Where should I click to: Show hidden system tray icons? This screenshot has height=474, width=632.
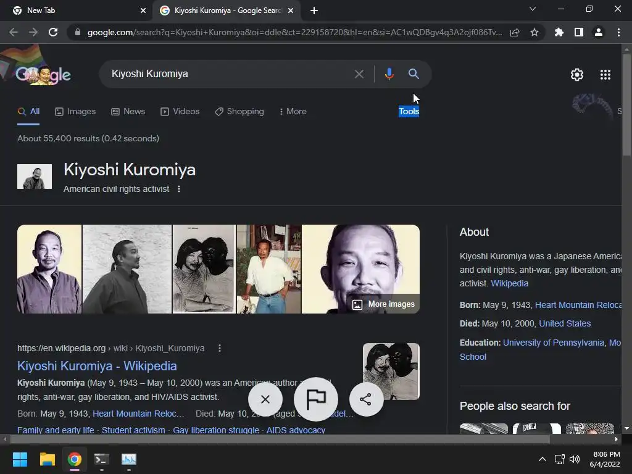(x=543, y=459)
